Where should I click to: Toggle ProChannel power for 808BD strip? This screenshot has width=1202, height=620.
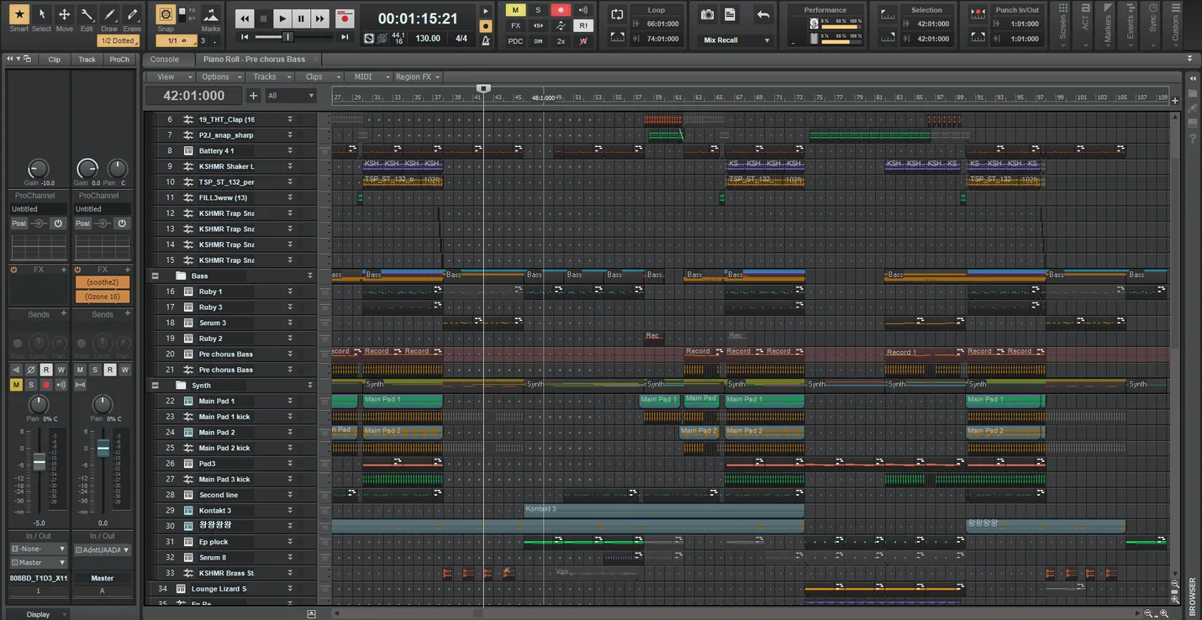tap(58, 223)
